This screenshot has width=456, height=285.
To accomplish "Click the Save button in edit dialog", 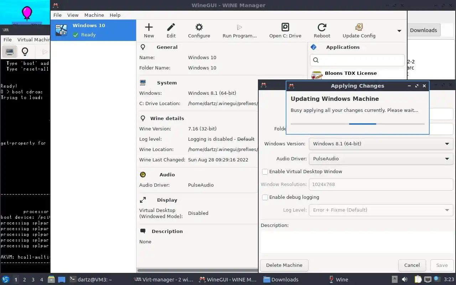I will pos(442,265).
